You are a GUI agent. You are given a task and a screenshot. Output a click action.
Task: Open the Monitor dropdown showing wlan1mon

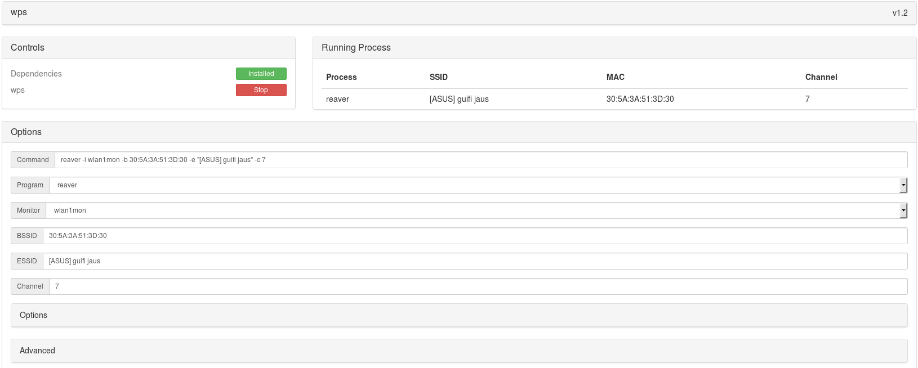(x=473, y=210)
